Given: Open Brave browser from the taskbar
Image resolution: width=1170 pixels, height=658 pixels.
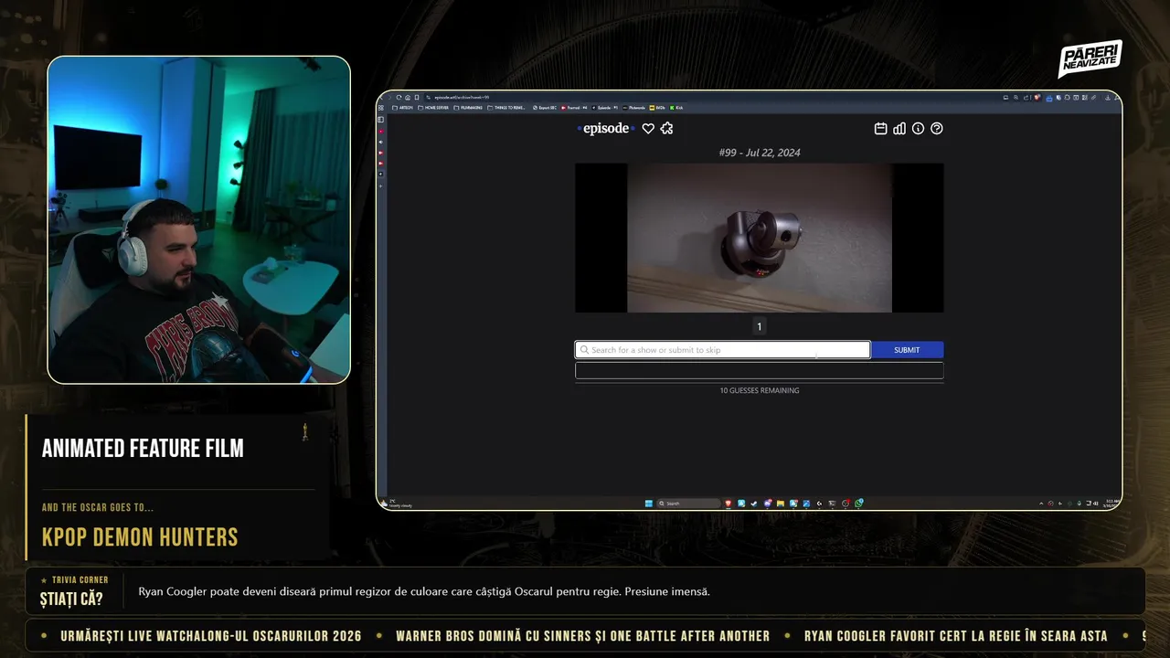Looking at the screenshot, I should click(x=729, y=504).
